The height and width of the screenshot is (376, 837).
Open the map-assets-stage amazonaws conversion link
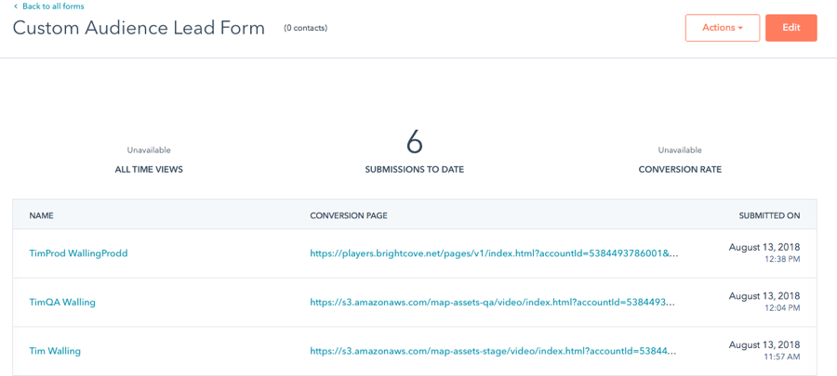493,351
